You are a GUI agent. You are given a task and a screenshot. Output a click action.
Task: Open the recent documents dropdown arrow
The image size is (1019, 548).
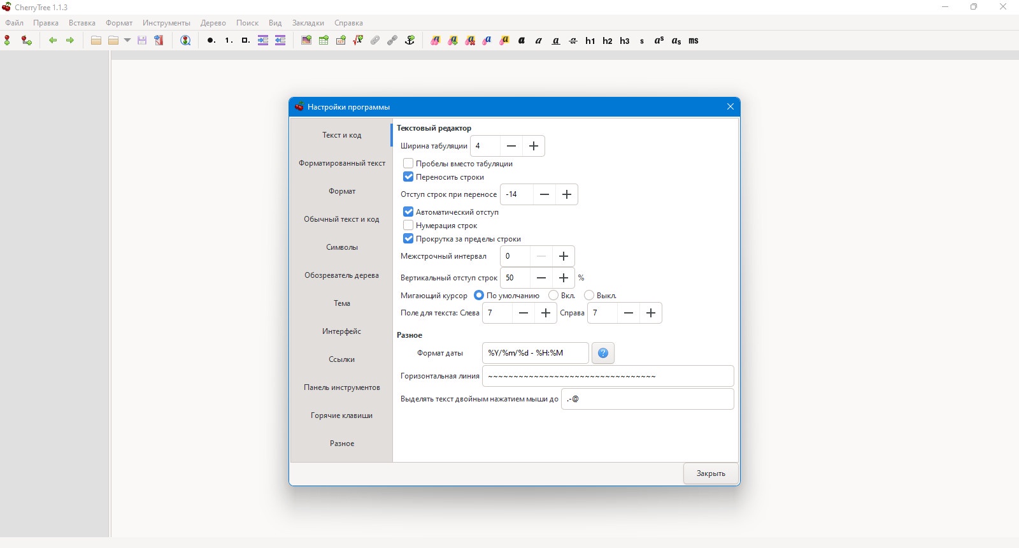[127, 40]
